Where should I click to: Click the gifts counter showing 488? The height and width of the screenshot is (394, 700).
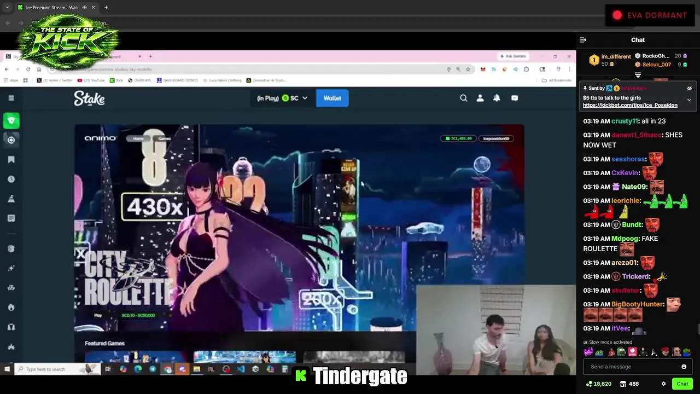[629, 384]
